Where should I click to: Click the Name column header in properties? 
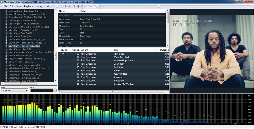click(69, 11)
